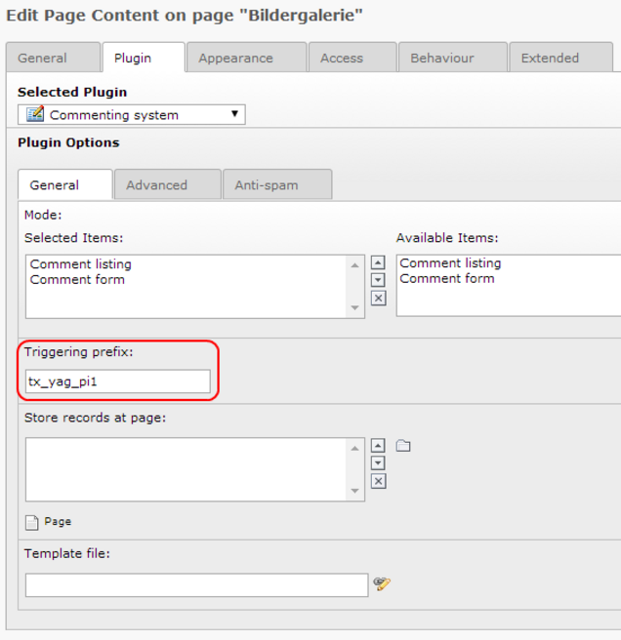Open the Extended tab
Image resolution: width=621 pixels, height=640 pixels.
tap(550, 59)
